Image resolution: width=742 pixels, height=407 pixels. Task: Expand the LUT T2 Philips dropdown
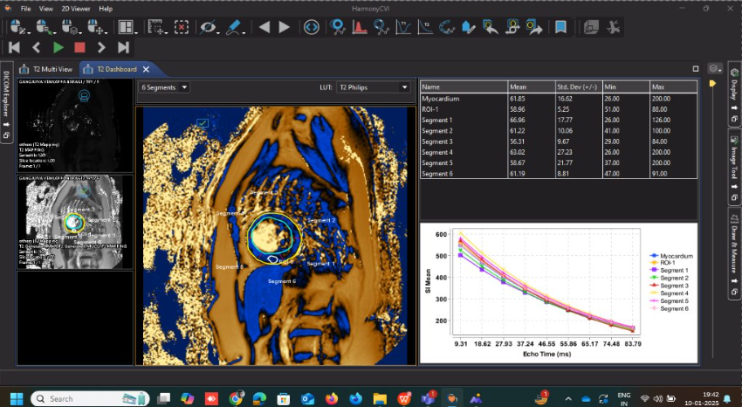(x=374, y=87)
